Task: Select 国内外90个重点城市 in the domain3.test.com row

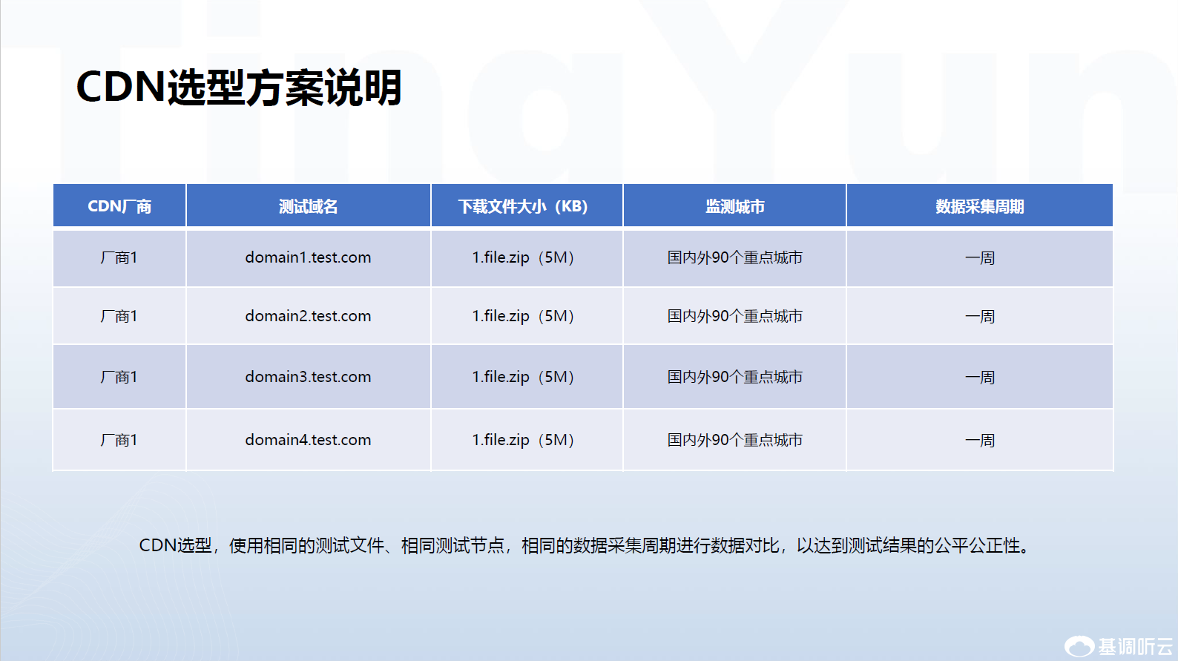Action: point(734,377)
